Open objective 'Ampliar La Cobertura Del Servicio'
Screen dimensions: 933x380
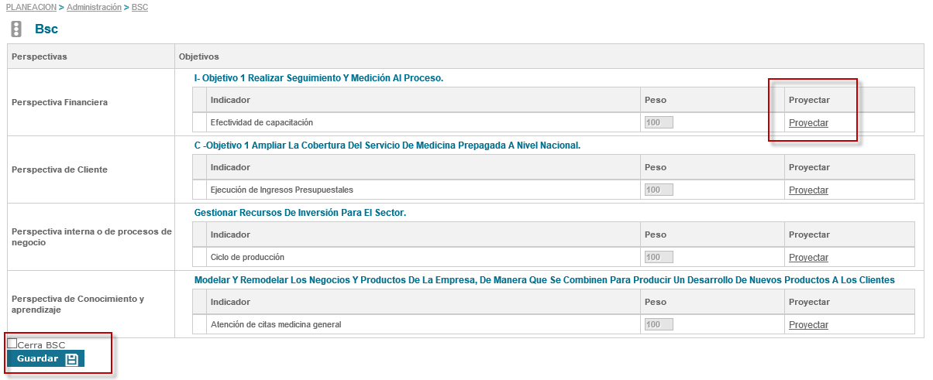pyautogui.click(x=387, y=145)
